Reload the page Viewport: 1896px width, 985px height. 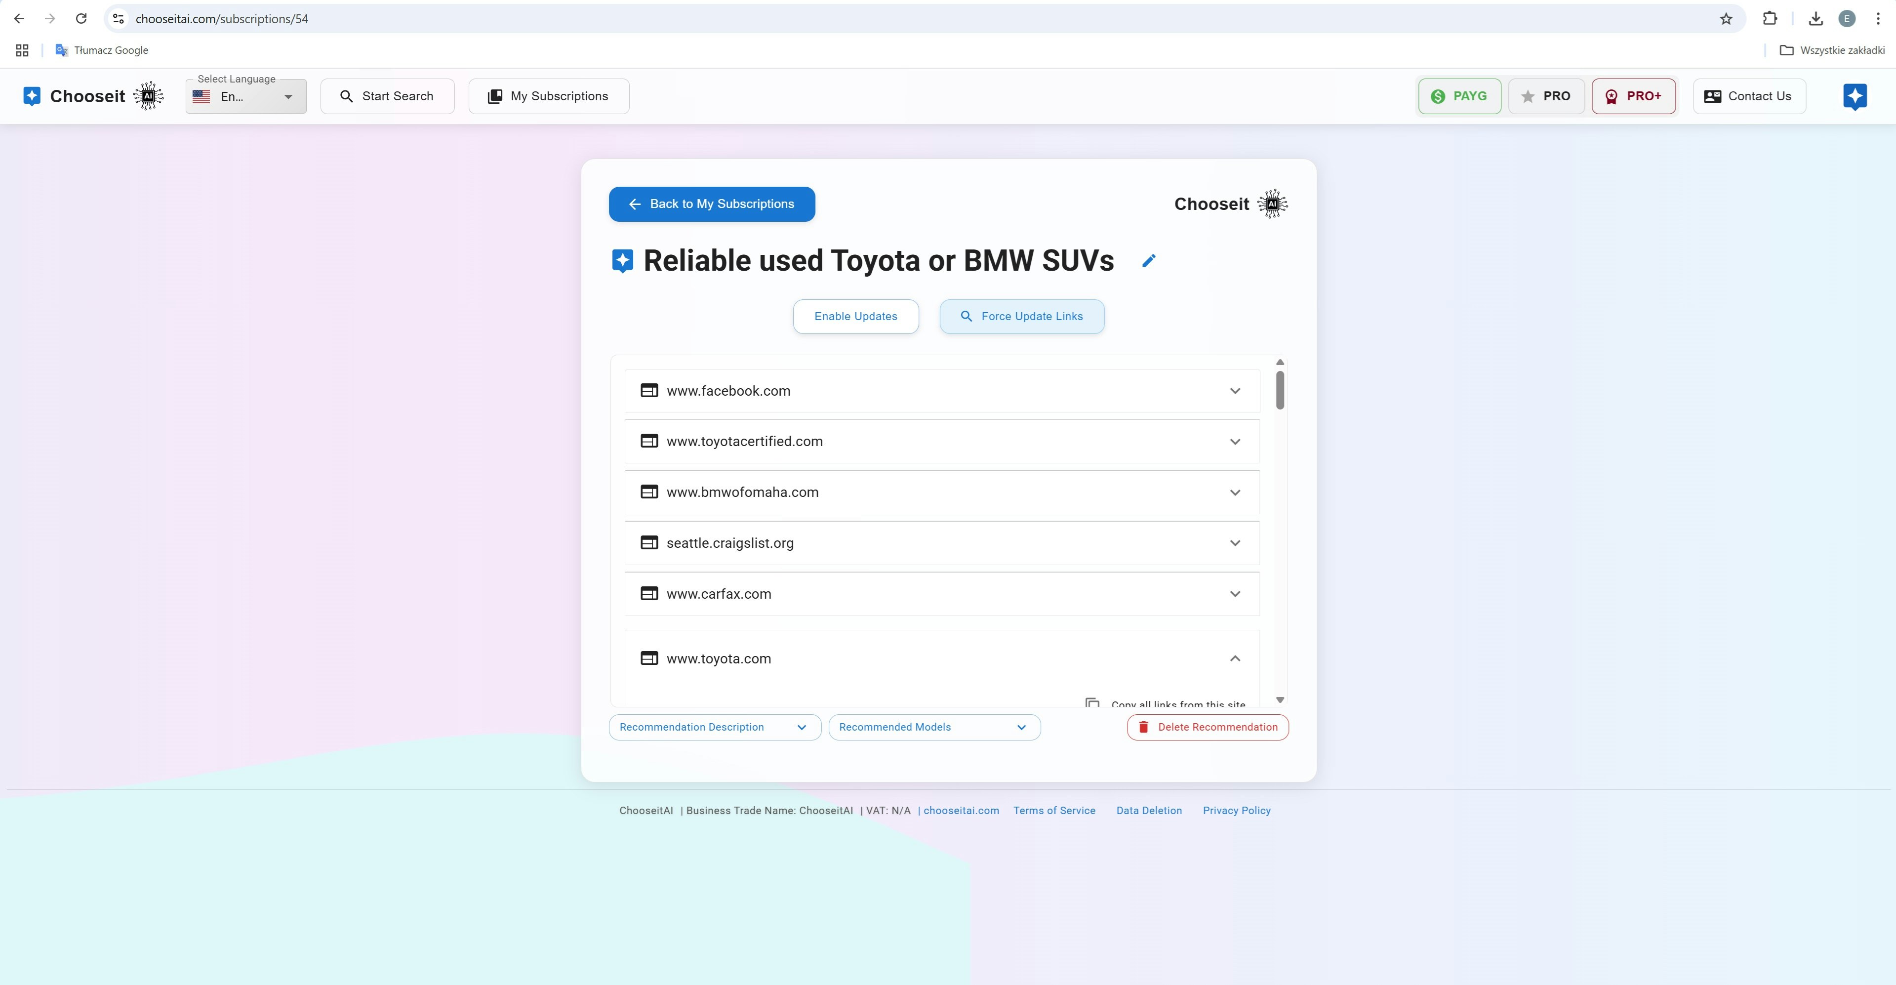(x=81, y=19)
